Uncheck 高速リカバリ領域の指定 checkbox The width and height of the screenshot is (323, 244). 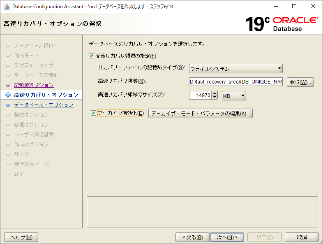tap(91, 56)
